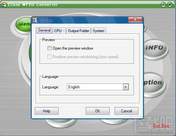
Task: Click the English language combo box field
Action: pos(98,87)
